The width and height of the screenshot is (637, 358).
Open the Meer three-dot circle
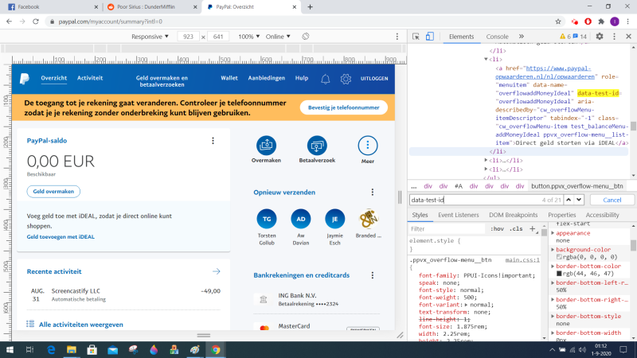(x=367, y=146)
